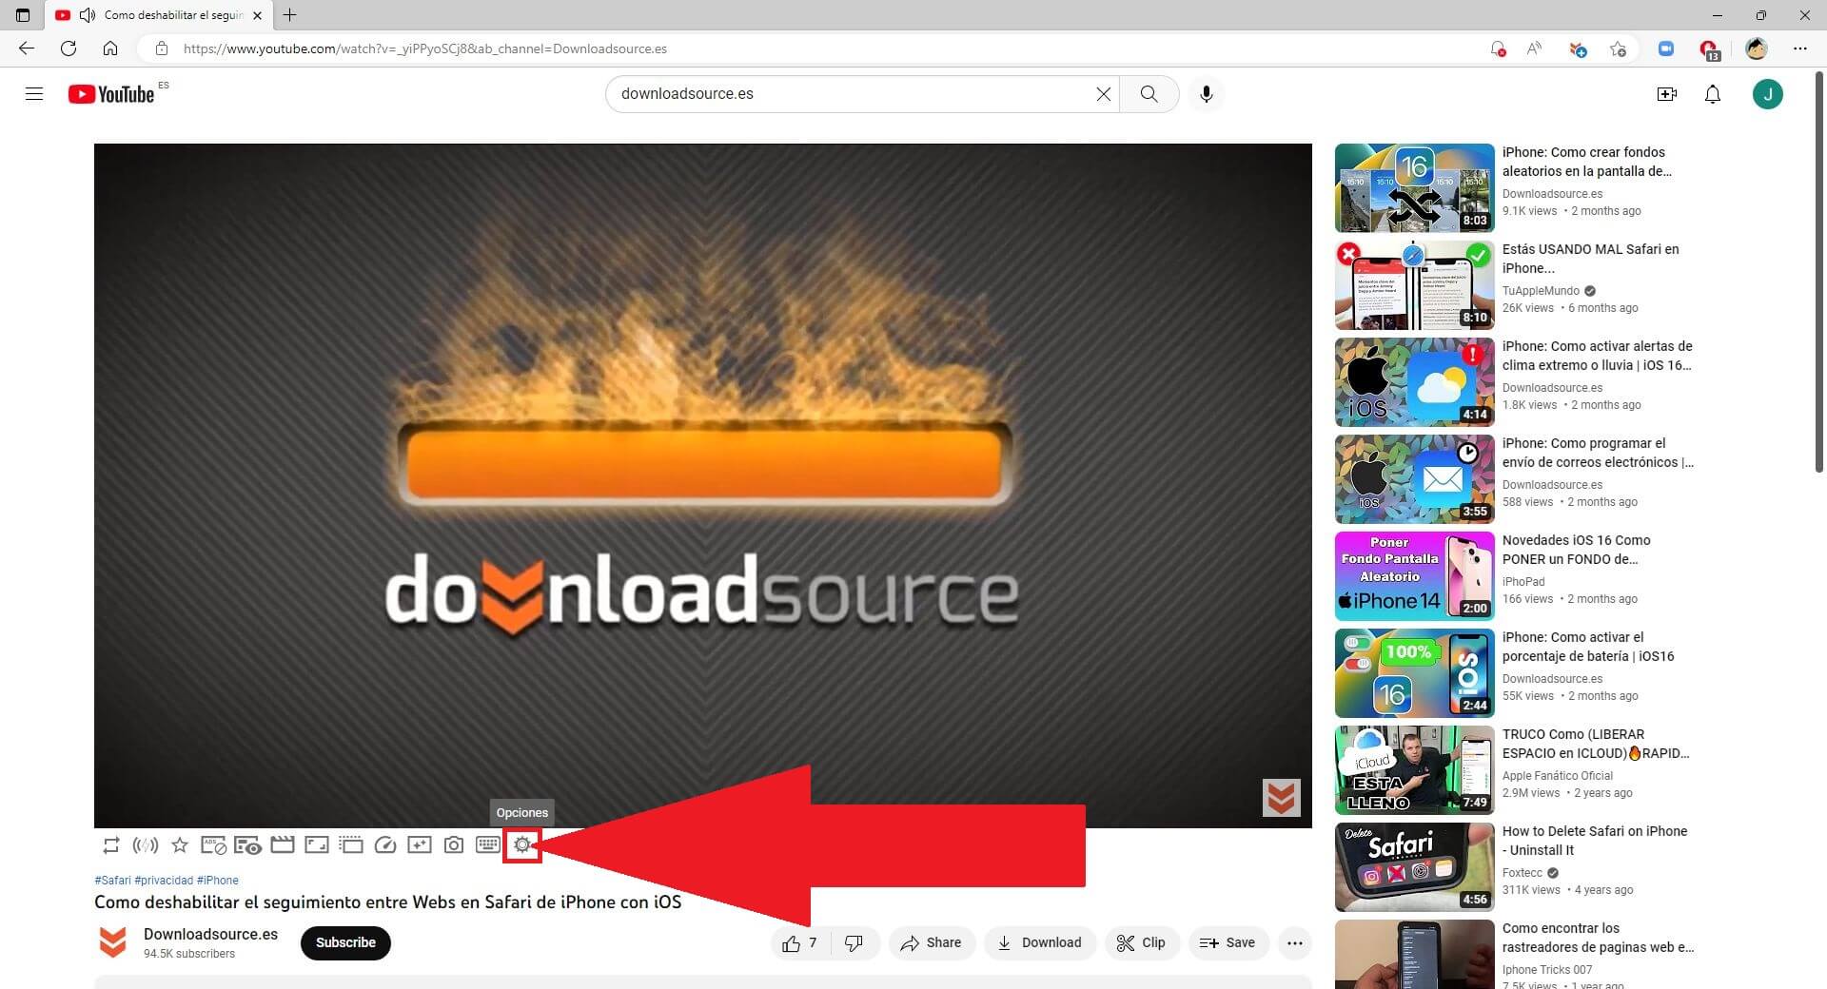Click the playback speed gauge icon
The height and width of the screenshot is (989, 1827).
[385, 844]
